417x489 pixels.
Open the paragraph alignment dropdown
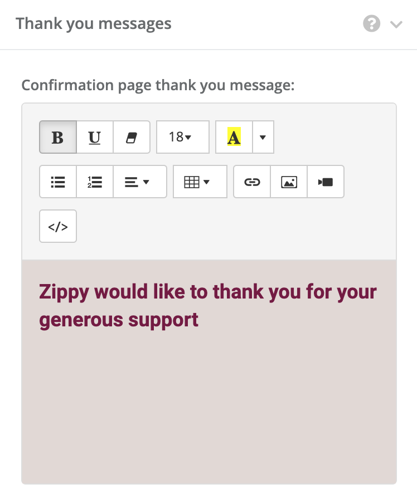[x=140, y=182]
